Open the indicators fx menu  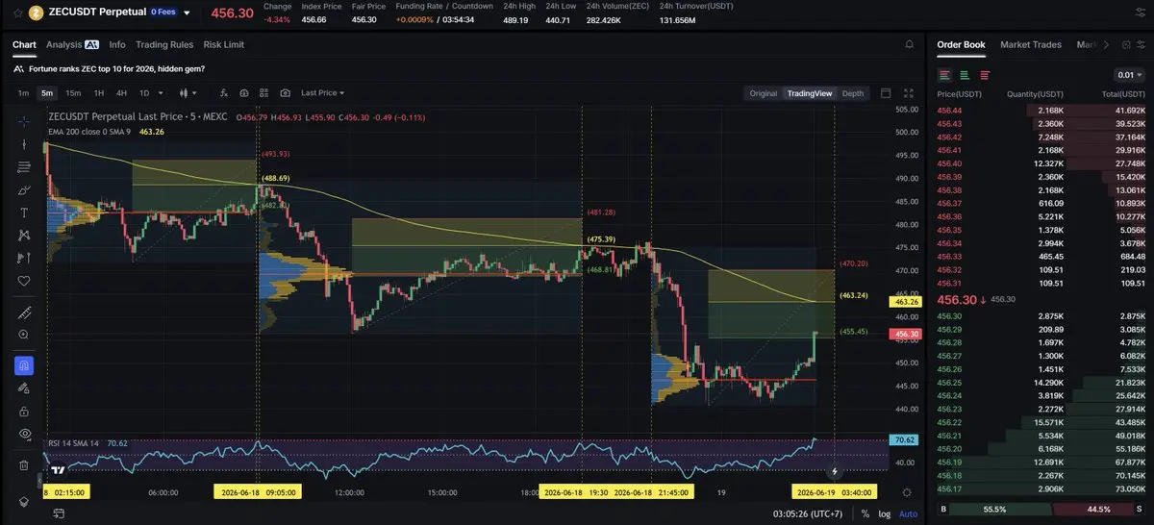point(223,93)
